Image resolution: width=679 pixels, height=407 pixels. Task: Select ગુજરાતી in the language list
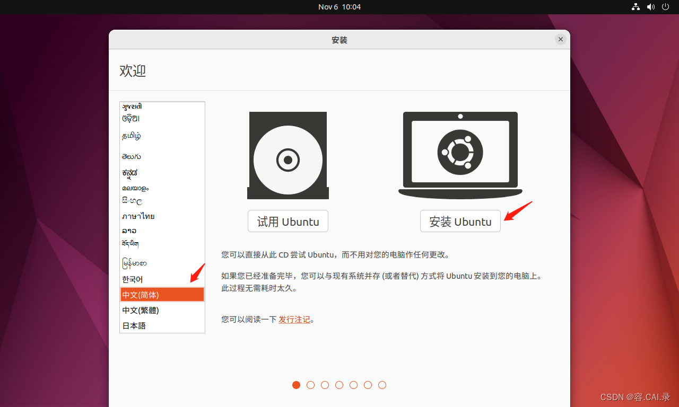coord(162,107)
